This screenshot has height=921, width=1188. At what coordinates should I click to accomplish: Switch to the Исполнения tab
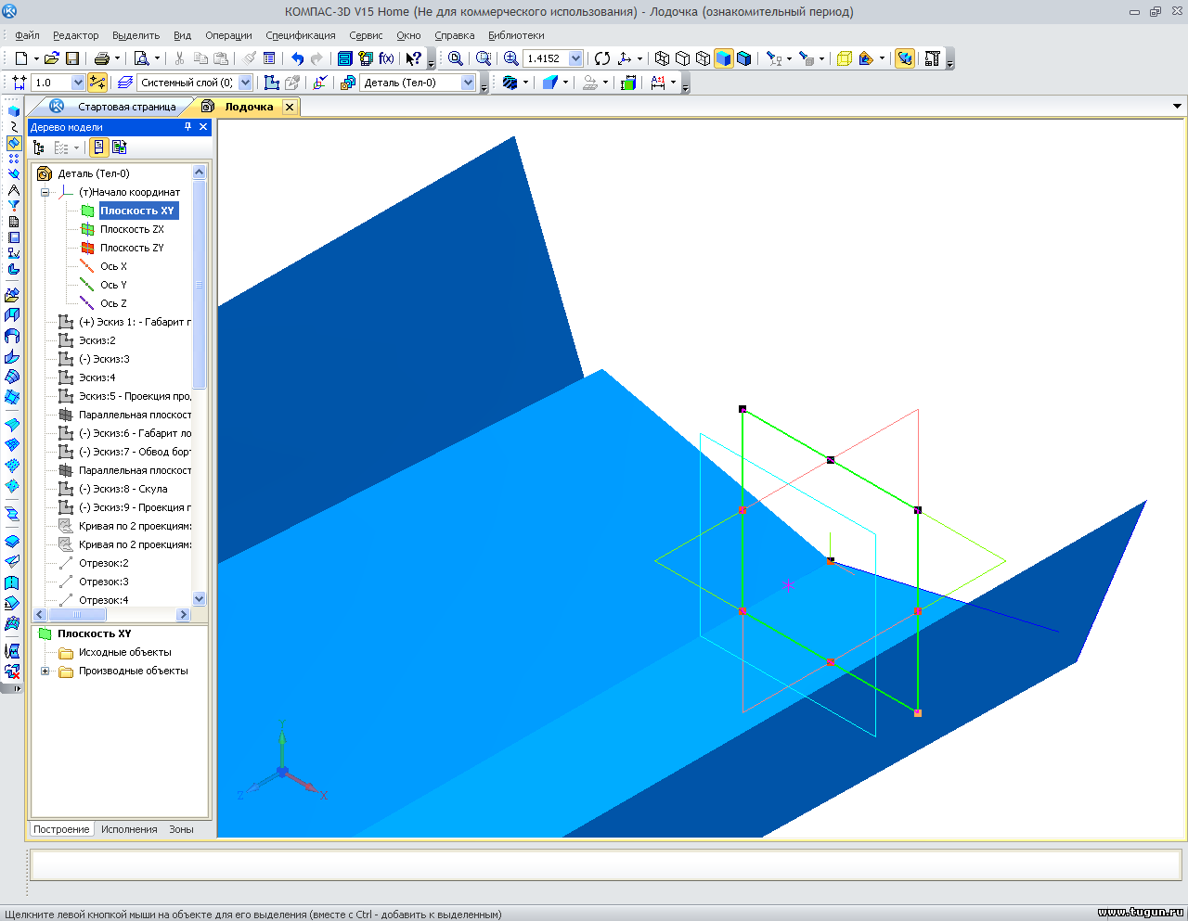coord(129,829)
